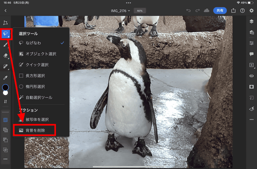
Task: Open the 46% zoom level field
Action: (140, 11)
